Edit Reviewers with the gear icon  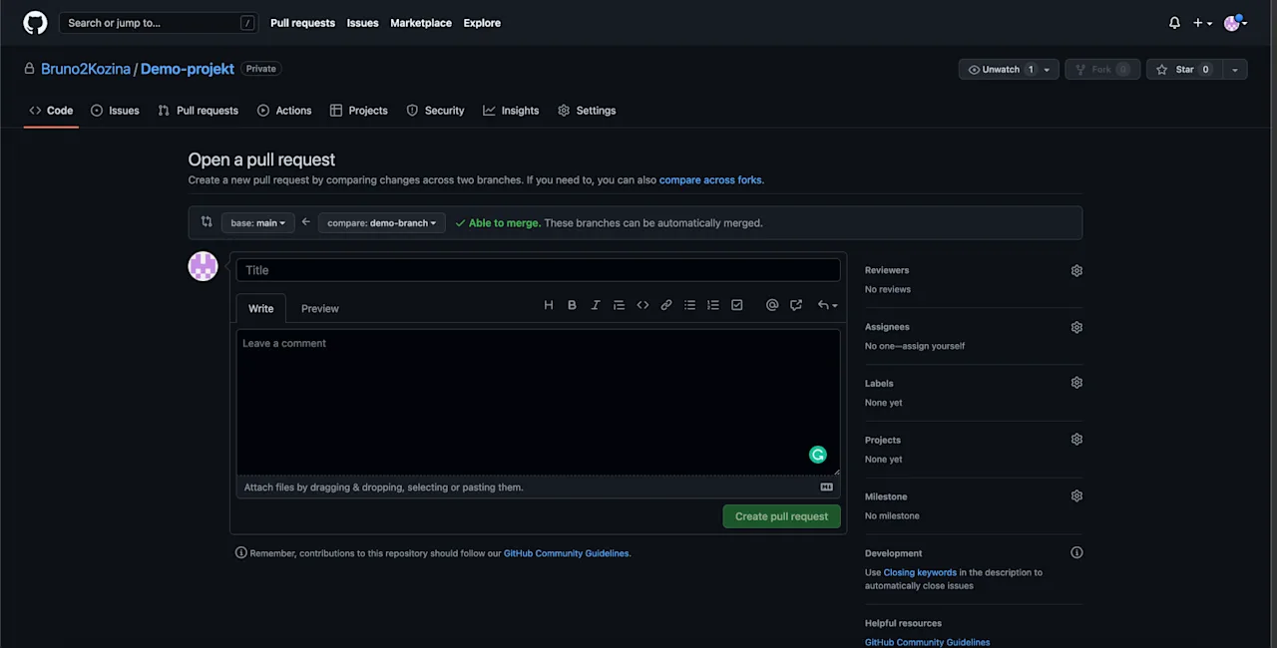(1076, 270)
